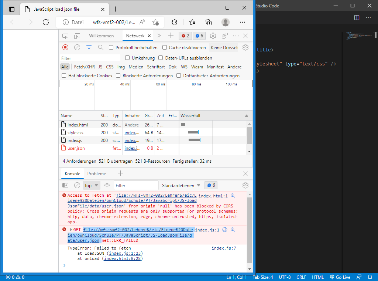The width and height of the screenshot is (378, 281).
Task: Open the DevTools settings gear in top toolbar
Action: tap(213, 36)
